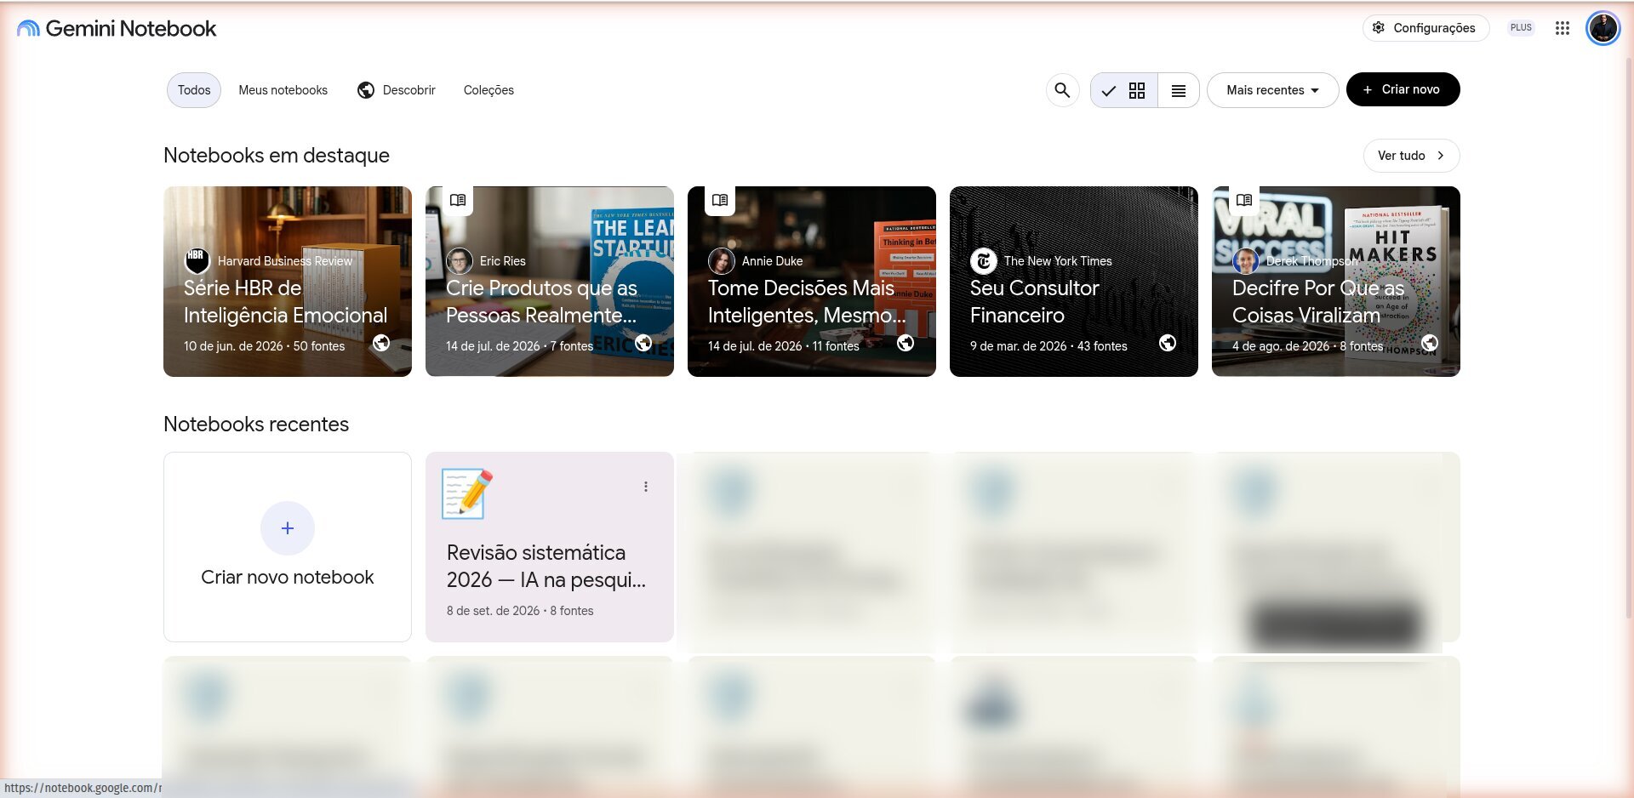Click the Derek Thompson author avatar
Image resolution: width=1634 pixels, height=798 pixels.
[1246, 260]
